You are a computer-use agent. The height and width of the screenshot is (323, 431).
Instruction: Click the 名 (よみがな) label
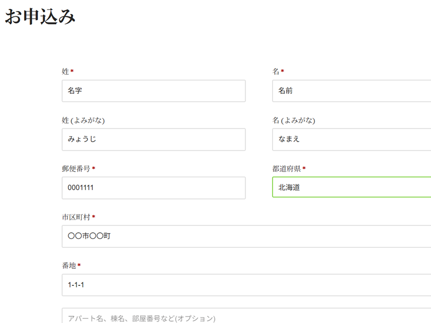pos(294,120)
